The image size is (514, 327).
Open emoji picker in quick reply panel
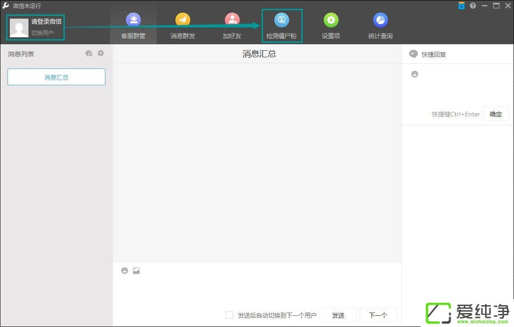[415, 74]
